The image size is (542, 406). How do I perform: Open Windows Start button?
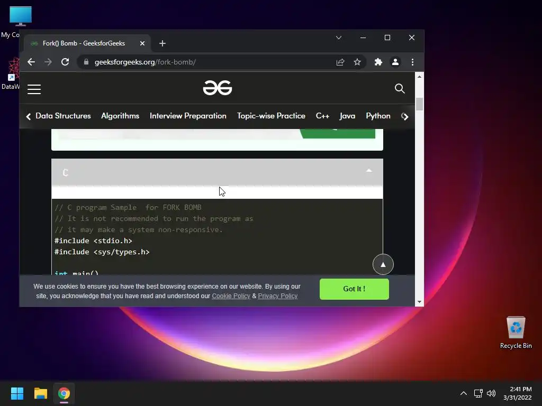(17, 393)
